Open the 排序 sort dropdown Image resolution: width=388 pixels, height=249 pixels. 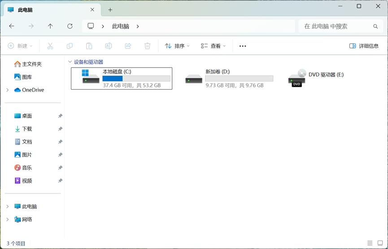177,46
